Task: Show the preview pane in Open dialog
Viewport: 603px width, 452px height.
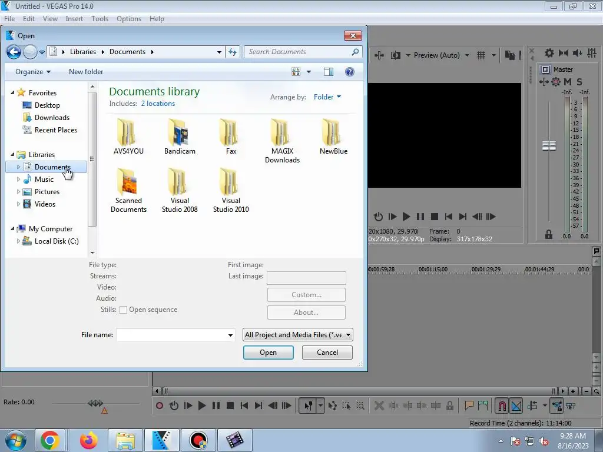Action: click(x=329, y=72)
